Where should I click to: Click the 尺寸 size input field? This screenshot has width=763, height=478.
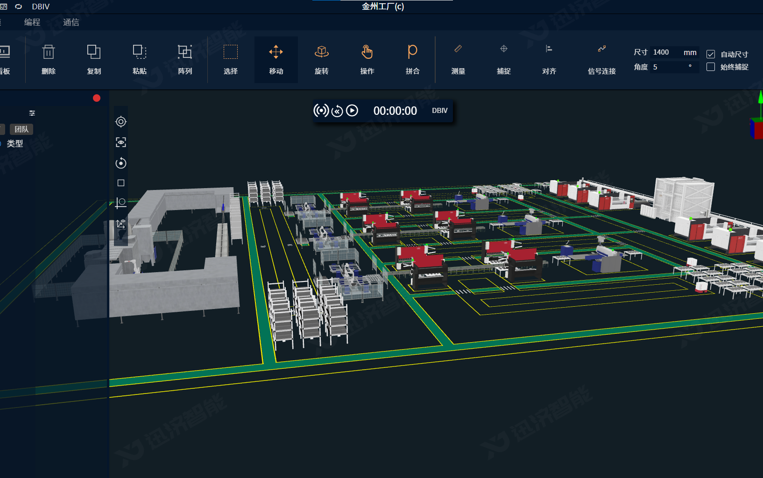674,52
